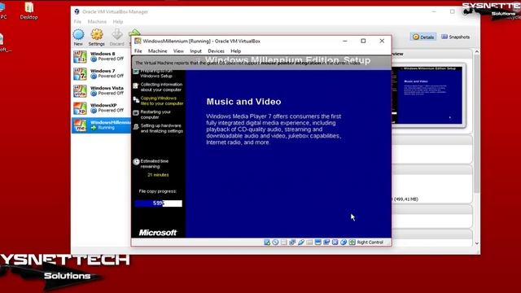
Task: Click the network adapter status icon
Action: (292, 243)
